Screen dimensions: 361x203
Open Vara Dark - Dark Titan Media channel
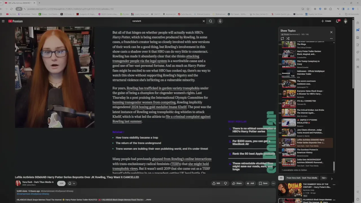tap(37, 182)
